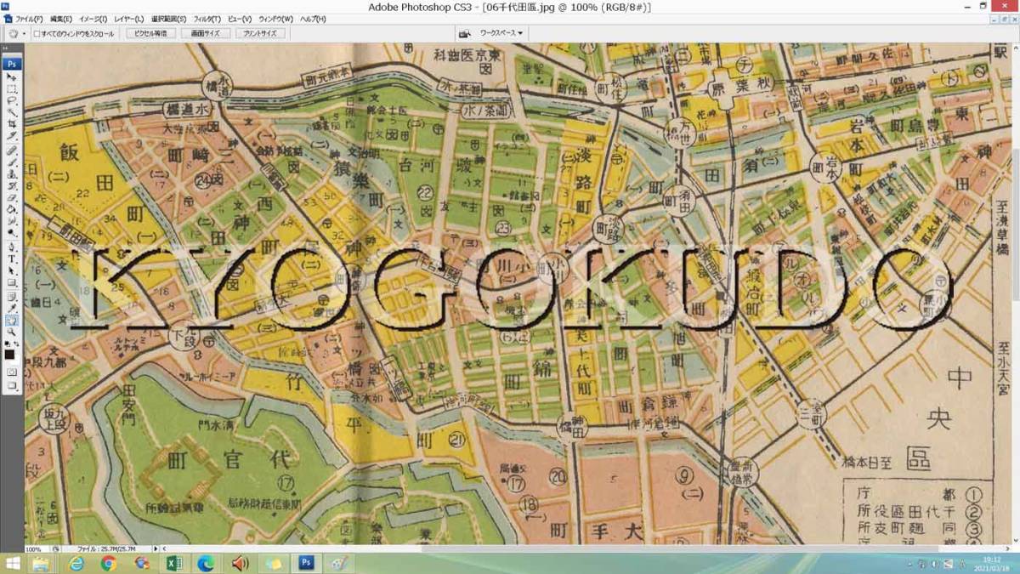Image resolution: width=1020 pixels, height=574 pixels.
Task: Select the Move tool
Action: tap(12, 77)
